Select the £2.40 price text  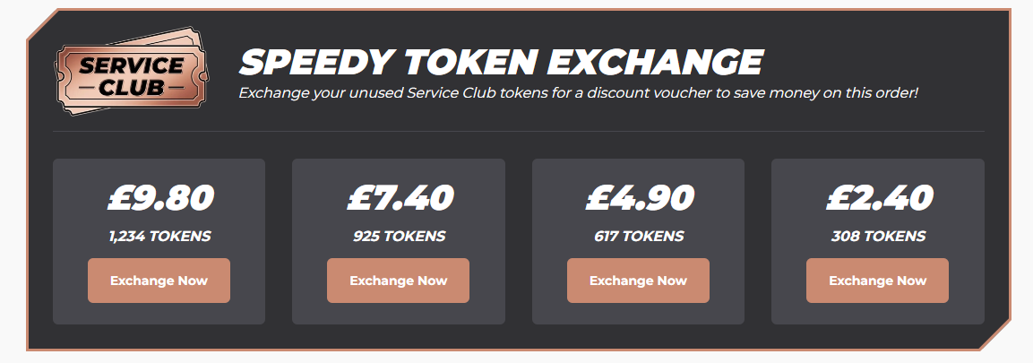(x=880, y=198)
